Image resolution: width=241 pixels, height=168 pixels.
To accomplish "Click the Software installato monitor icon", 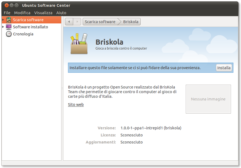I will 9,27.
